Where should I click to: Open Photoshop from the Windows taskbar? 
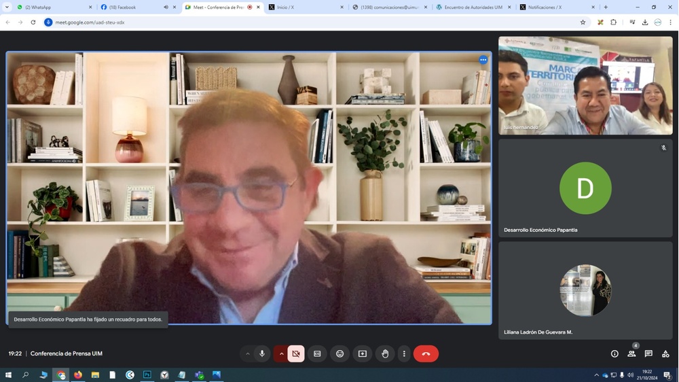click(147, 375)
